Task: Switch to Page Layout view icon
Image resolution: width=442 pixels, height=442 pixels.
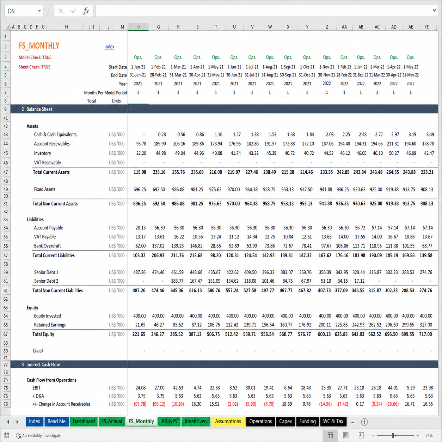Action: point(346,436)
